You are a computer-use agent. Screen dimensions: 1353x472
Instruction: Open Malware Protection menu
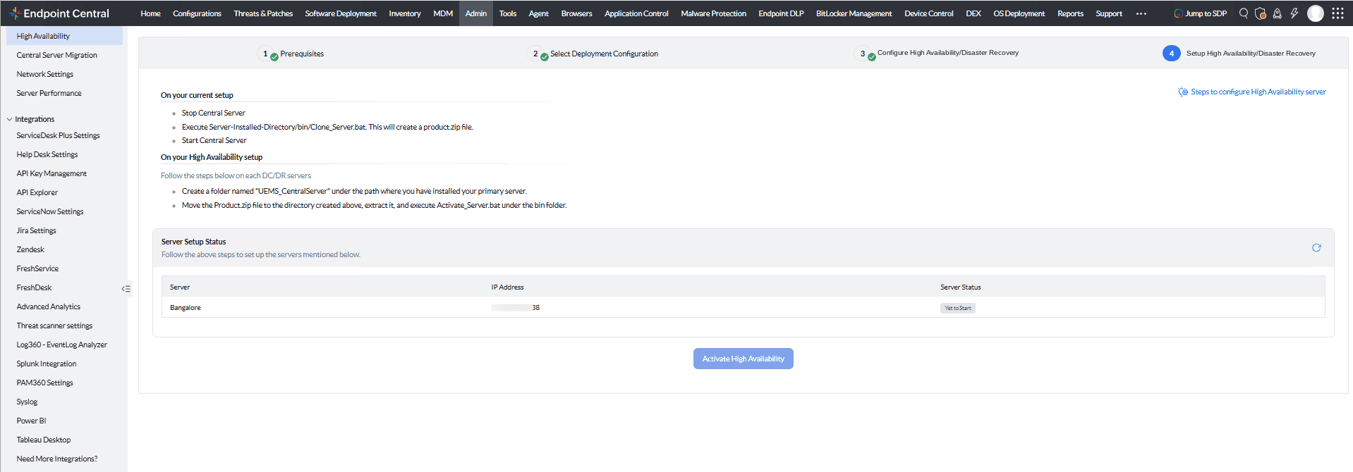[x=713, y=13]
